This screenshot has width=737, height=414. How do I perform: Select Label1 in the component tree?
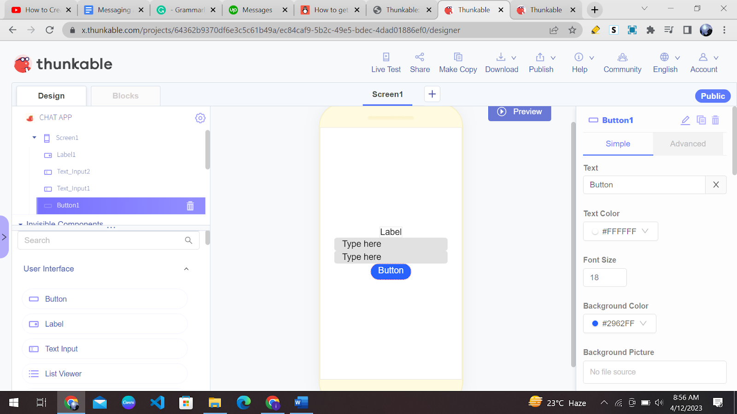[x=66, y=155]
